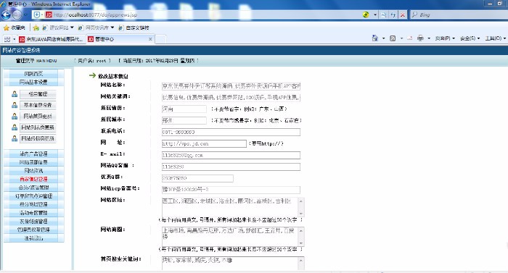Click the 网站终极页更新 button
The height and width of the screenshot is (273, 508).
(x=38, y=138)
